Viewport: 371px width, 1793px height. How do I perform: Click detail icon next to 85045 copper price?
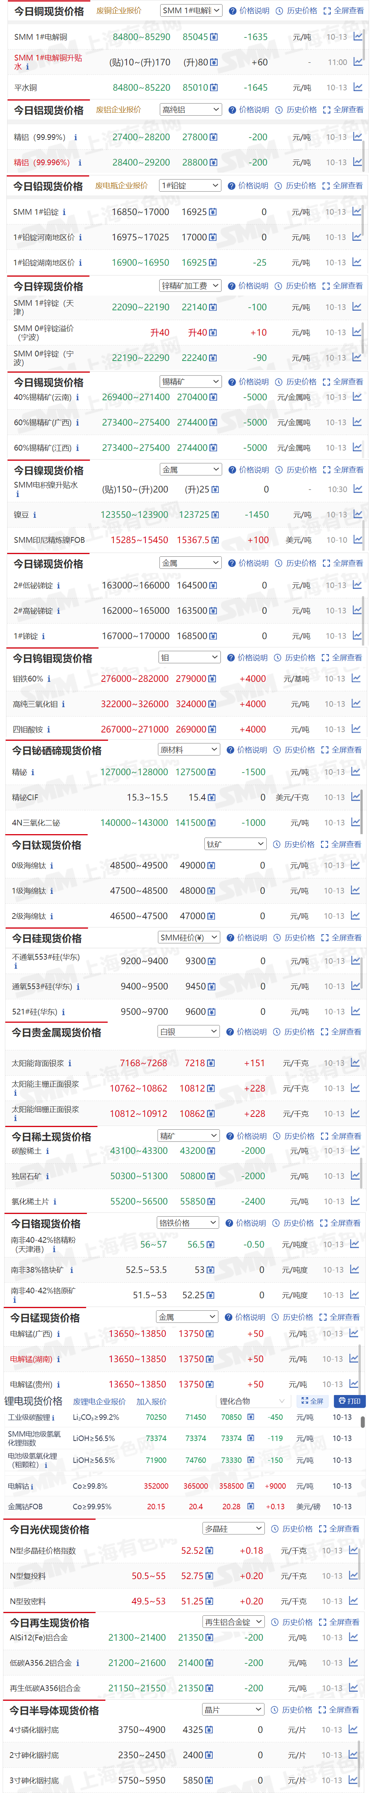tap(214, 37)
